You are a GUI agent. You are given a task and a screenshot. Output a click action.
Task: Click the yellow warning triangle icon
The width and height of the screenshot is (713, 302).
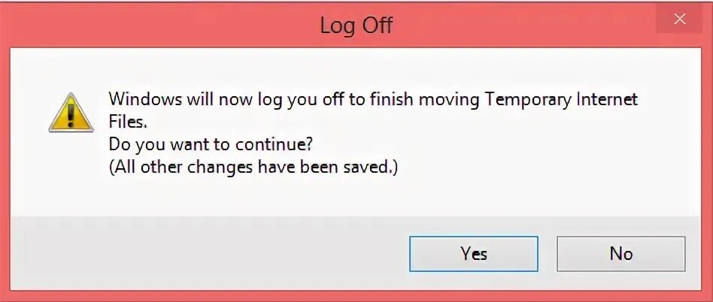pyautogui.click(x=71, y=113)
